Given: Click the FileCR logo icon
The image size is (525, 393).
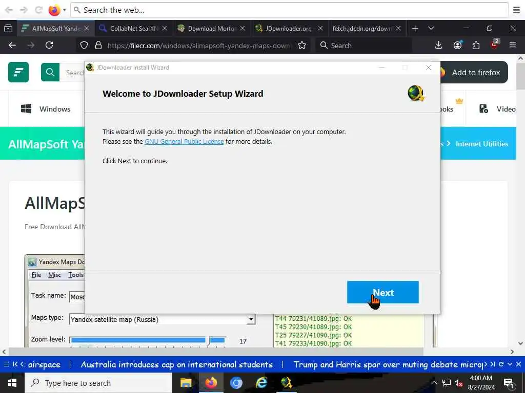Looking at the screenshot, I should 18,72.
